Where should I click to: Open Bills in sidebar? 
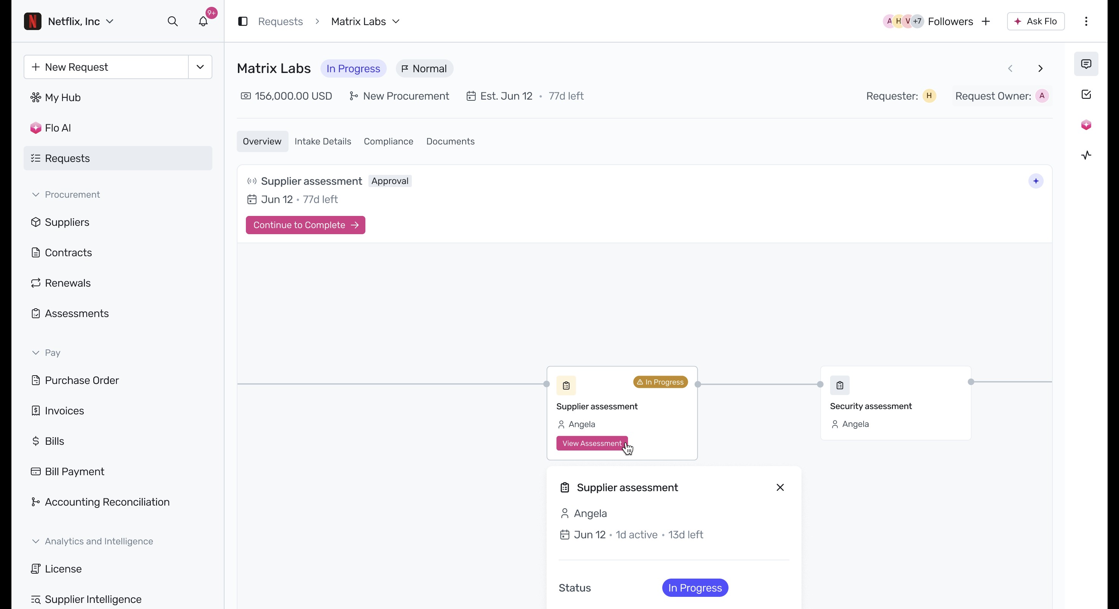click(x=118, y=441)
